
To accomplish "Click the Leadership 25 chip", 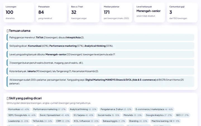I will [18, 121].
